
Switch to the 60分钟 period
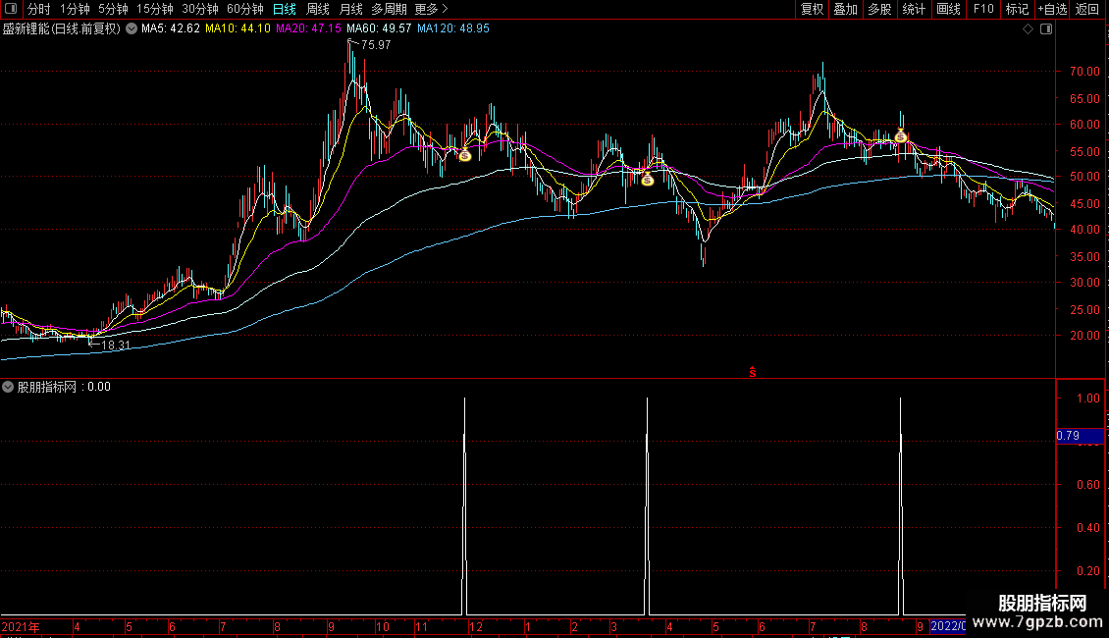click(x=244, y=9)
